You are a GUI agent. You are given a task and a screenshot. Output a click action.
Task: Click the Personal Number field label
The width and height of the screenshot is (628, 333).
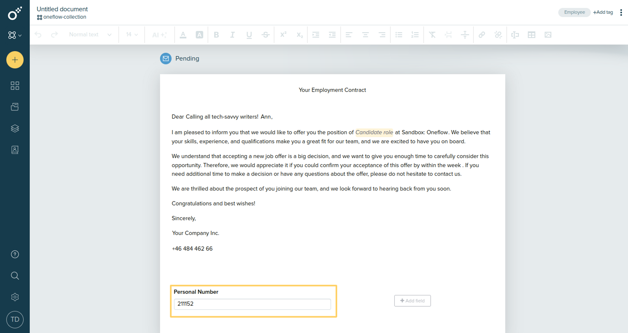196,292
